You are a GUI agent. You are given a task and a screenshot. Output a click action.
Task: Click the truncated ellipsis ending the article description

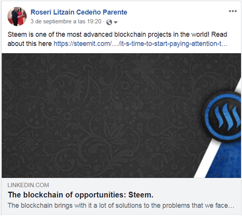click(231, 206)
